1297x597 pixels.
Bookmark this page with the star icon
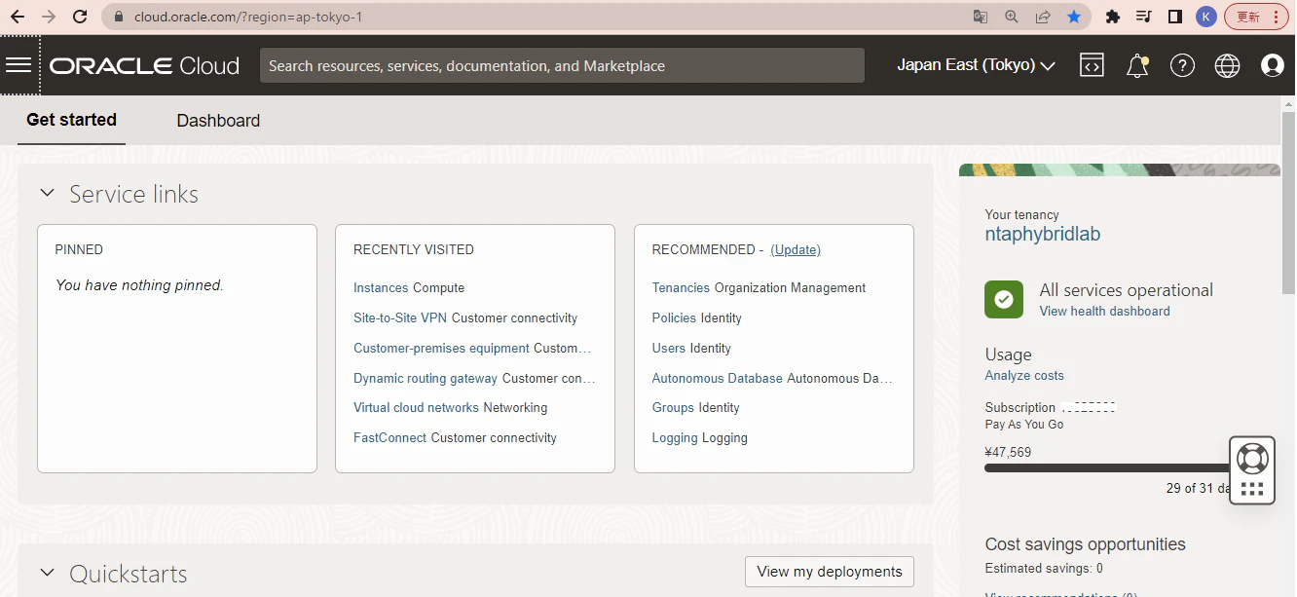pyautogui.click(x=1073, y=17)
